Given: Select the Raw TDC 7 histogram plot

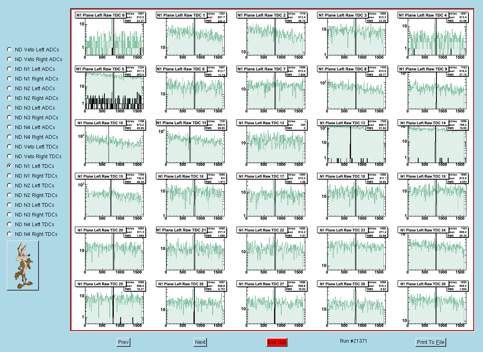Looking at the screenshot, I should click(271, 89).
